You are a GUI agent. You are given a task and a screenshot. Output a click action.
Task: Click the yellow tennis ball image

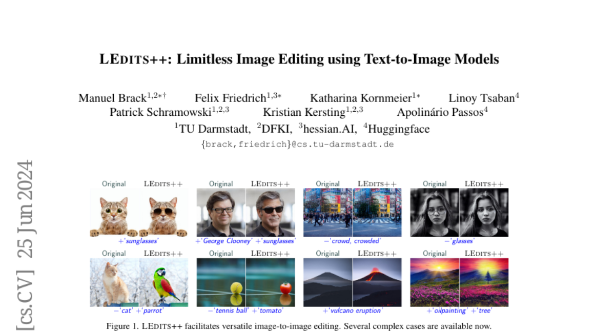click(x=221, y=282)
